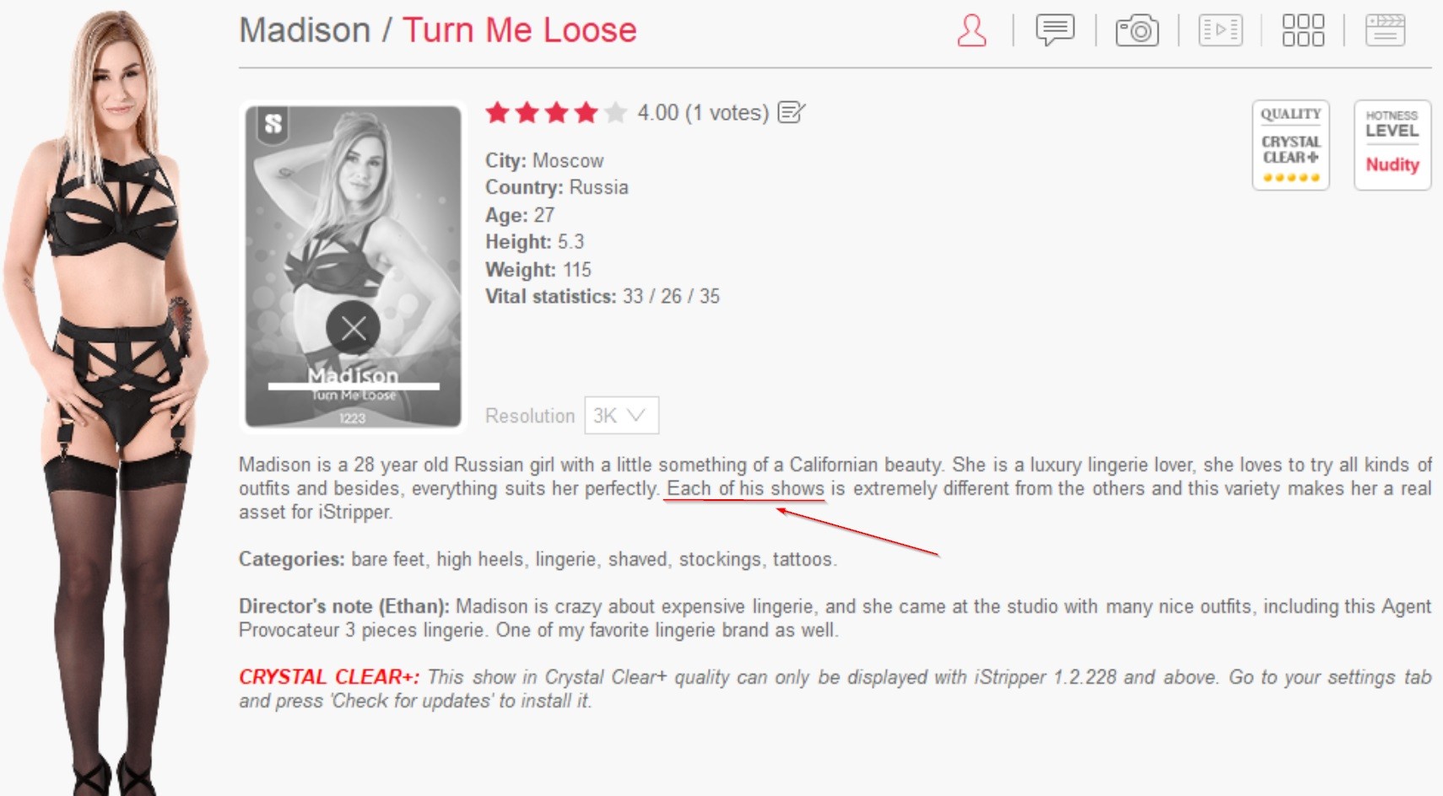
Task: Open the clapperboard clips list icon
Action: point(1386,30)
